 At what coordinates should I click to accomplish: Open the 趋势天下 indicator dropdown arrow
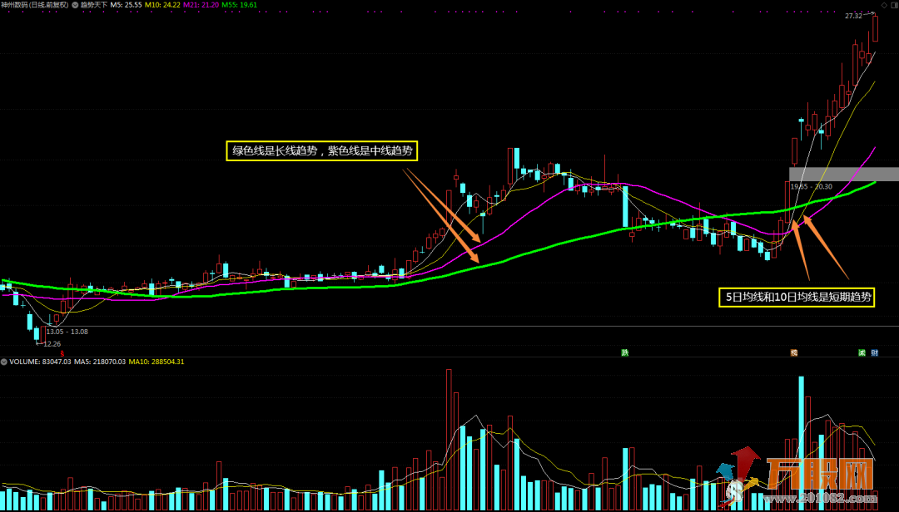click(x=75, y=5)
